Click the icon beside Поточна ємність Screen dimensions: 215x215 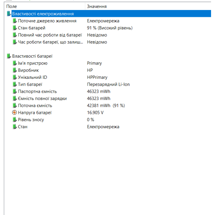(15, 106)
